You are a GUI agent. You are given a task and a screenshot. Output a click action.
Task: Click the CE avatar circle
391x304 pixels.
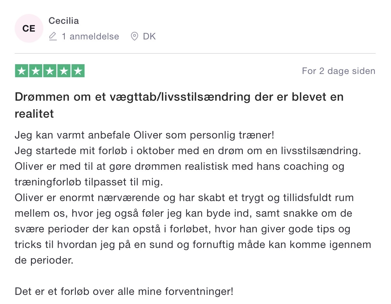pos(29,28)
